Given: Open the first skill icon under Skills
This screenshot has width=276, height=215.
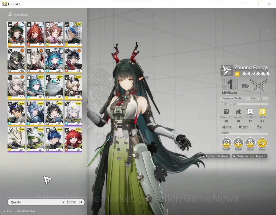Looking at the screenshot, I should point(226,143).
